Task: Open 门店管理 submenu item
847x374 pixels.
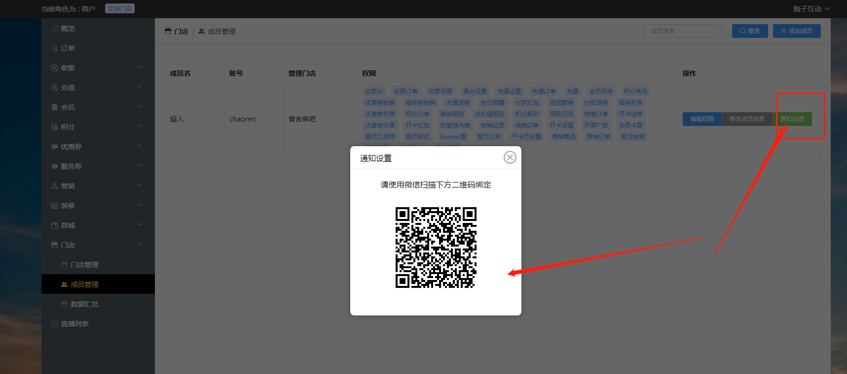Action: pyautogui.click(x=98, y=265)
